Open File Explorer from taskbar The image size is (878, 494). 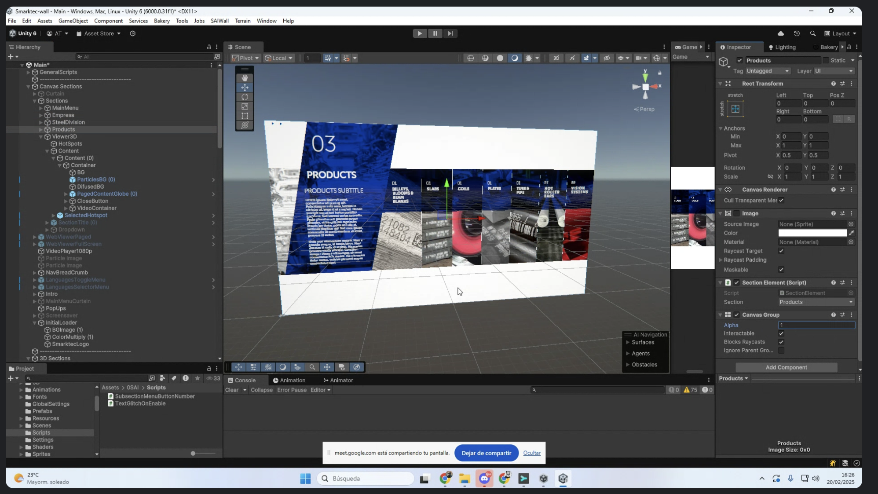point(465,479)
